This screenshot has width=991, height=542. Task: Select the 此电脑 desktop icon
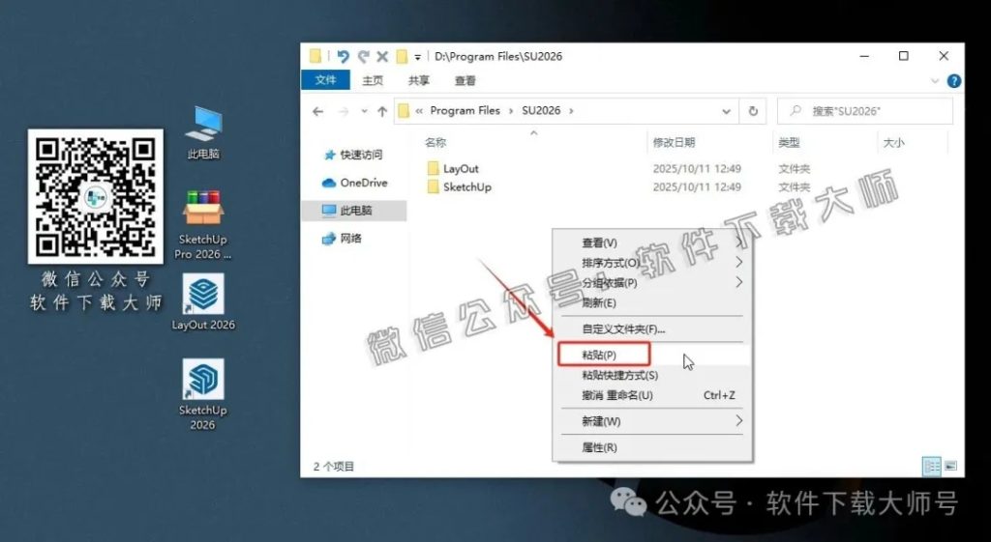(x=203, y=133)
